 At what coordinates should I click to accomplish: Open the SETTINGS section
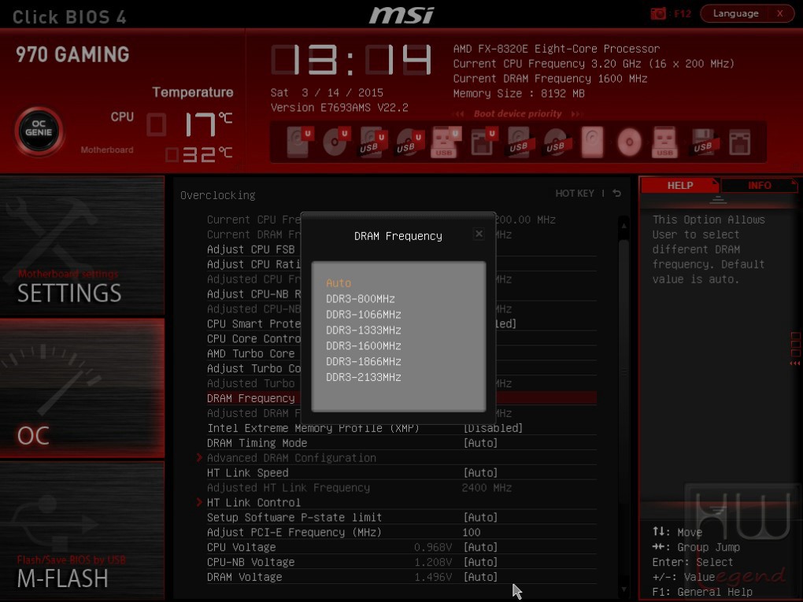[x=82, y=246]
